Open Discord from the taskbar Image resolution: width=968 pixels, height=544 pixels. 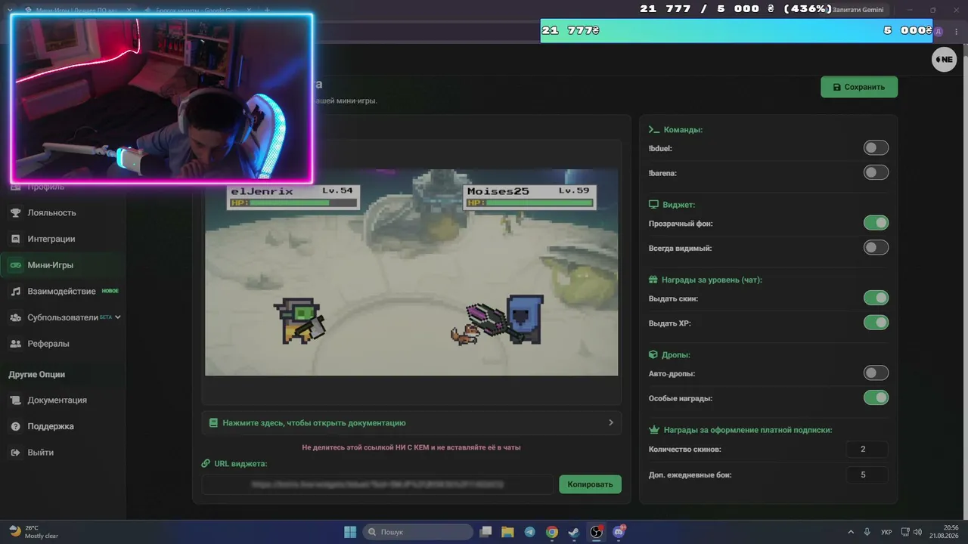pyautogui.click(x=619, y=532)
